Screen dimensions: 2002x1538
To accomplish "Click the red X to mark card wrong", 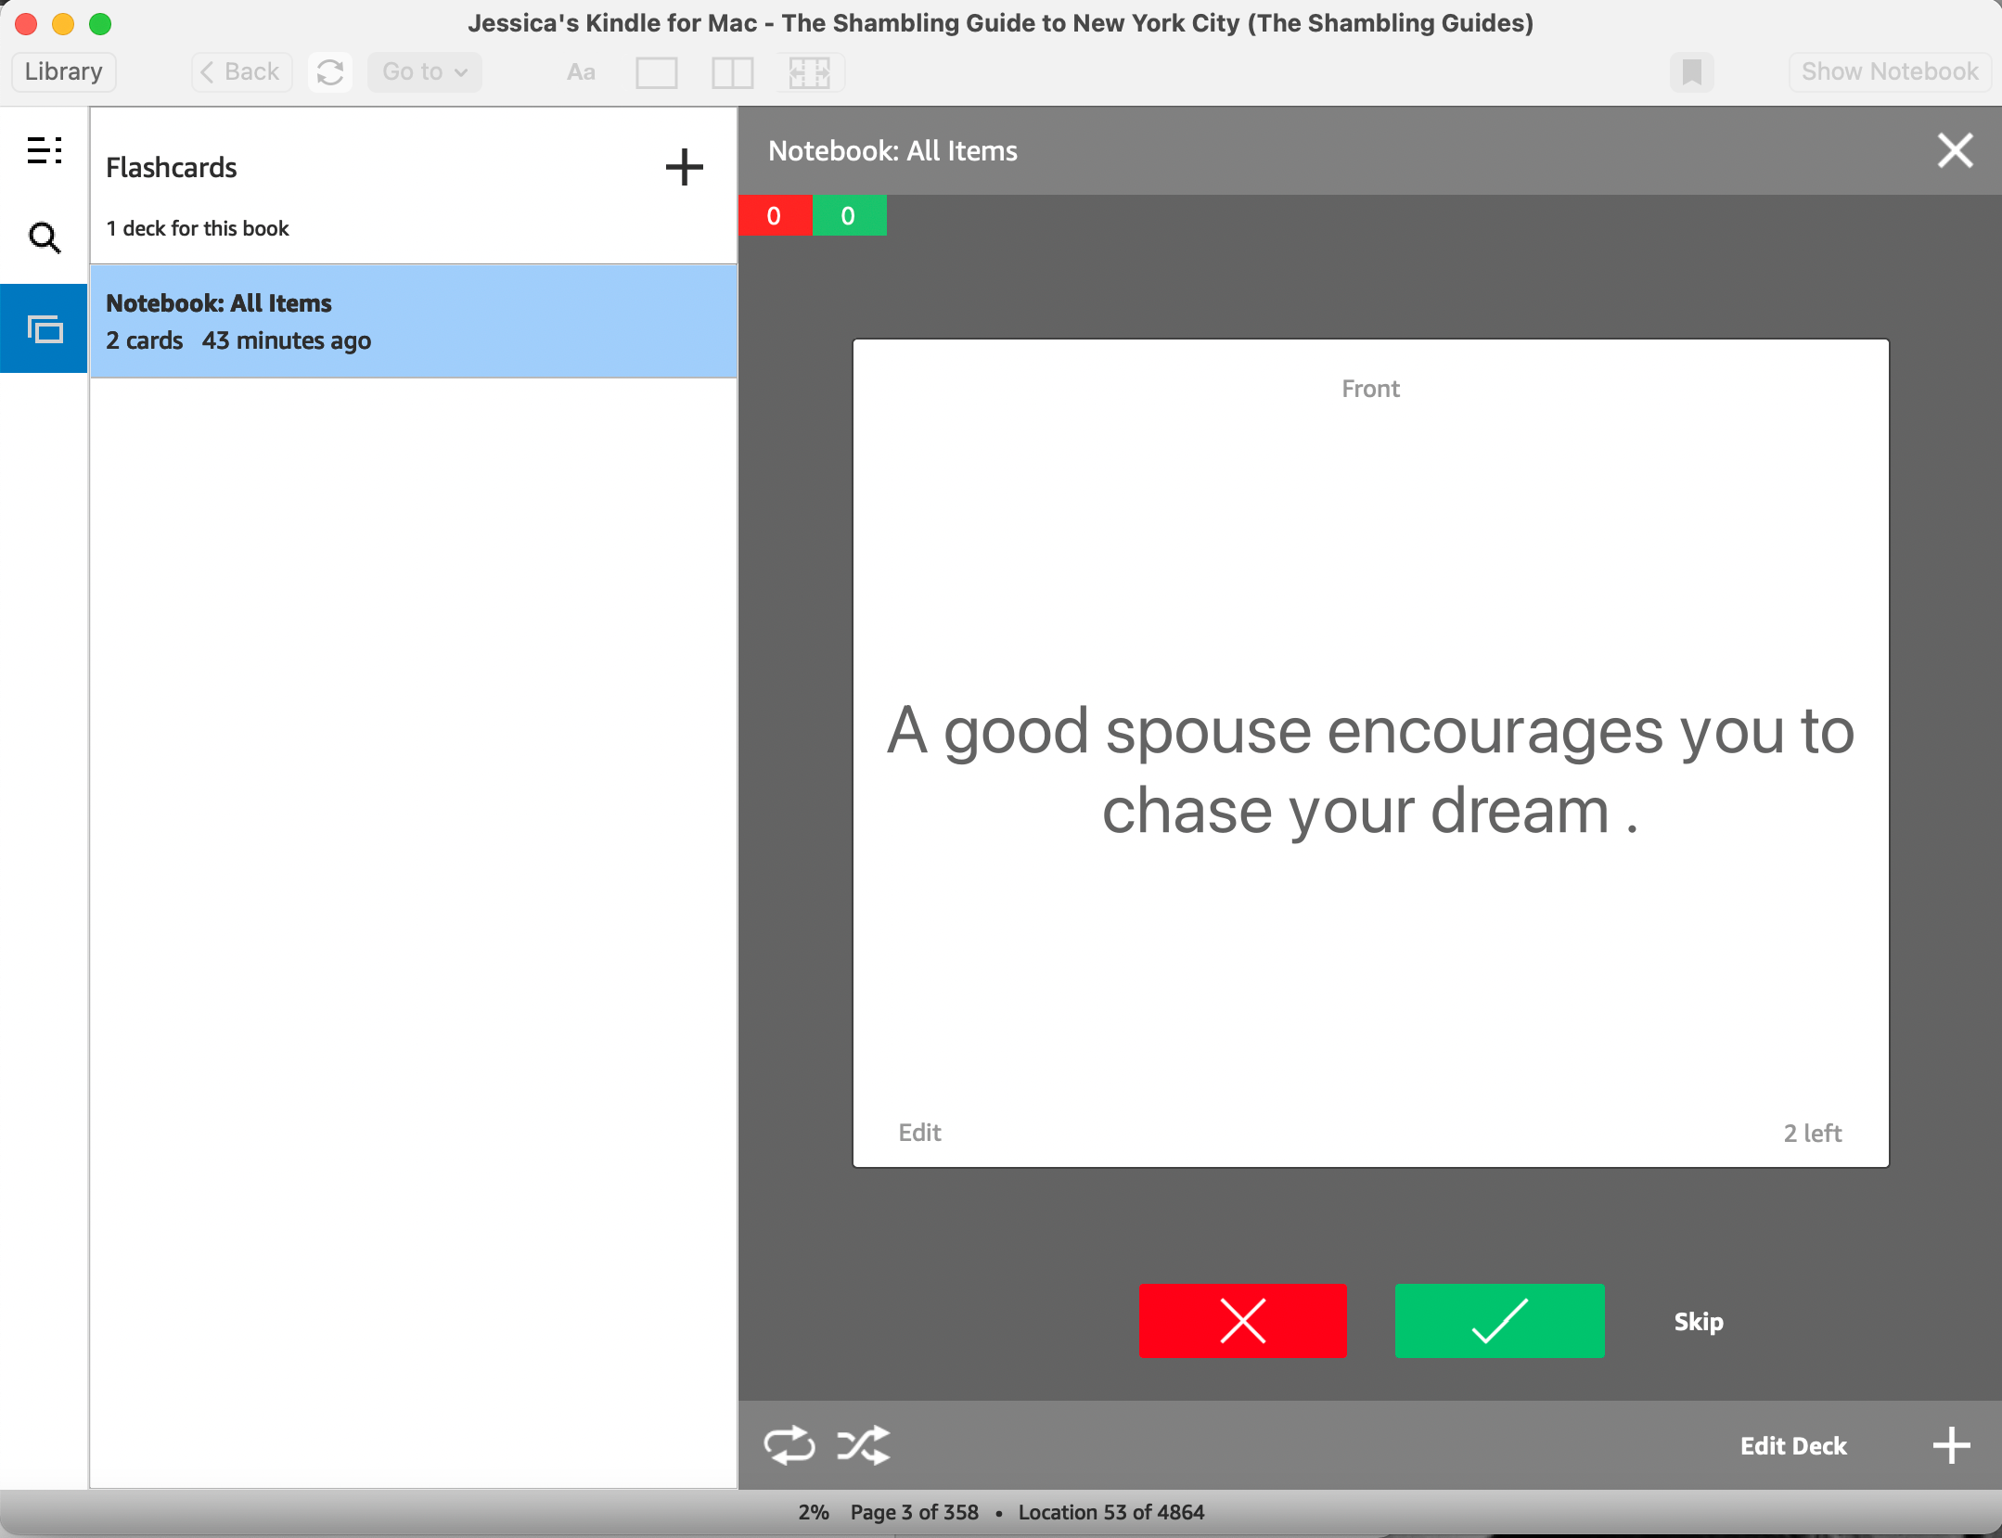I will click(x=1244, y=1322).
